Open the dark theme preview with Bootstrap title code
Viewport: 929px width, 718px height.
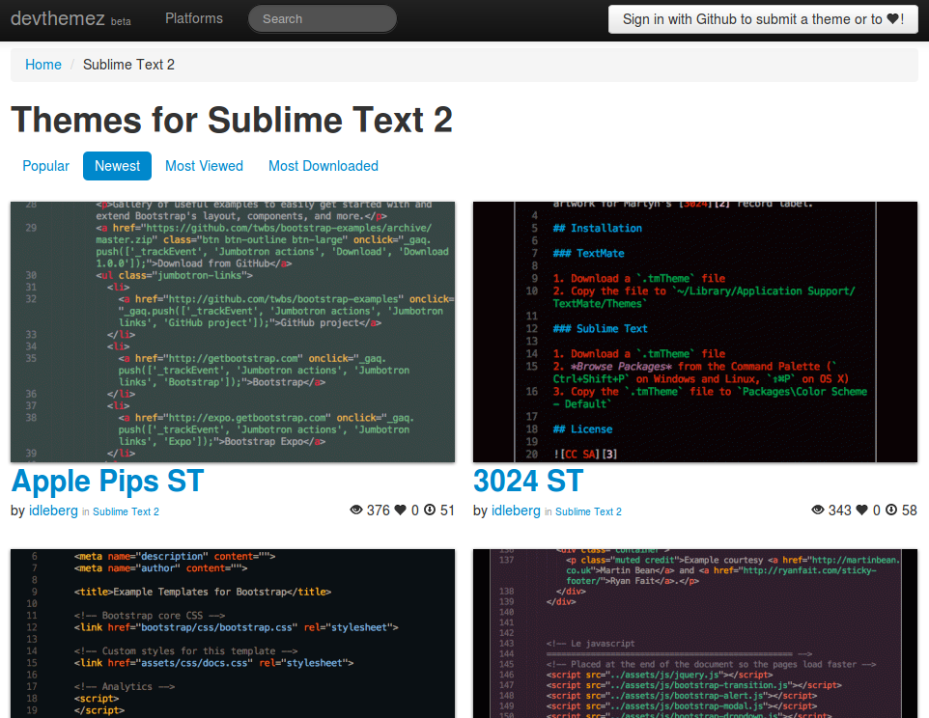click(x=233, y=633)
